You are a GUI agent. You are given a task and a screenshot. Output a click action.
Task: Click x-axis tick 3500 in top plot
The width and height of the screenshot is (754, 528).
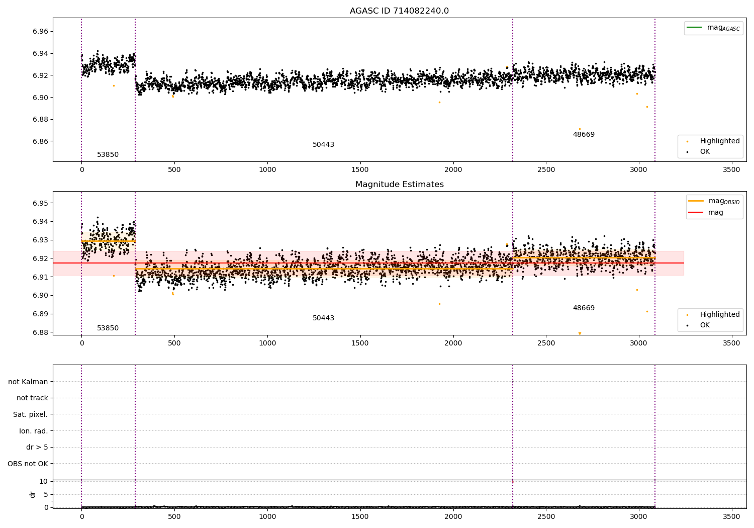click(x=731, y=170)
